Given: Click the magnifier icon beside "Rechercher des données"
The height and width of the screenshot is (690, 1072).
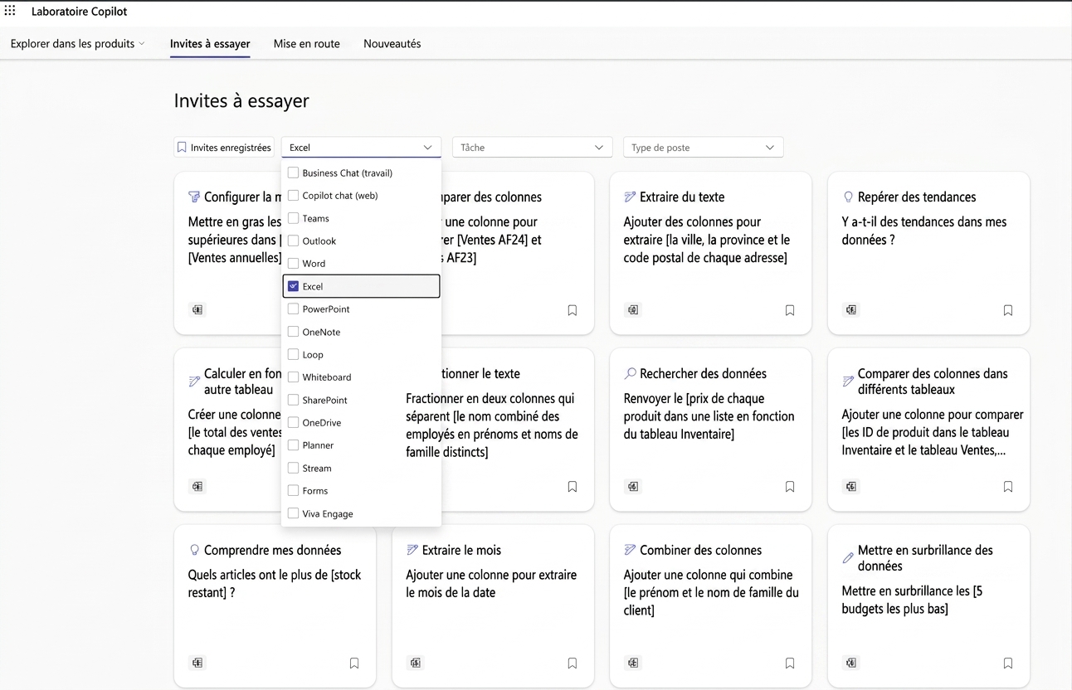Looking at the screenshot, I should click(631, 374).
